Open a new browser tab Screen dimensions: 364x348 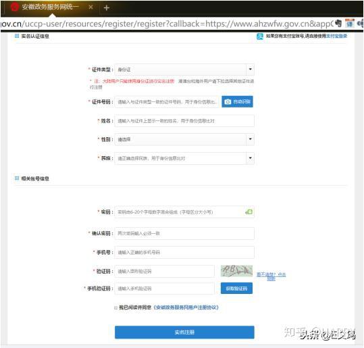tap(107, 8)
